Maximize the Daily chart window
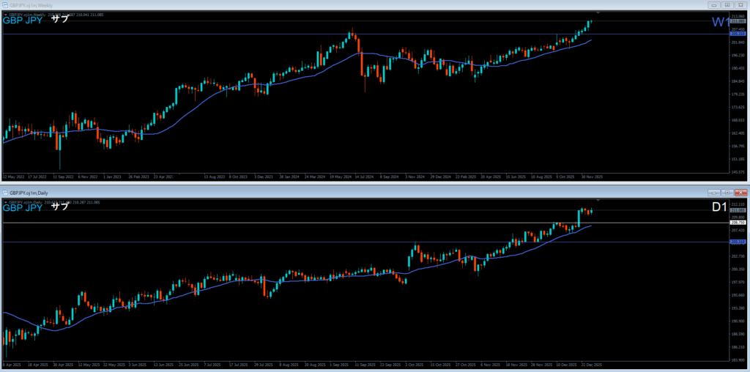 point(727,192)
